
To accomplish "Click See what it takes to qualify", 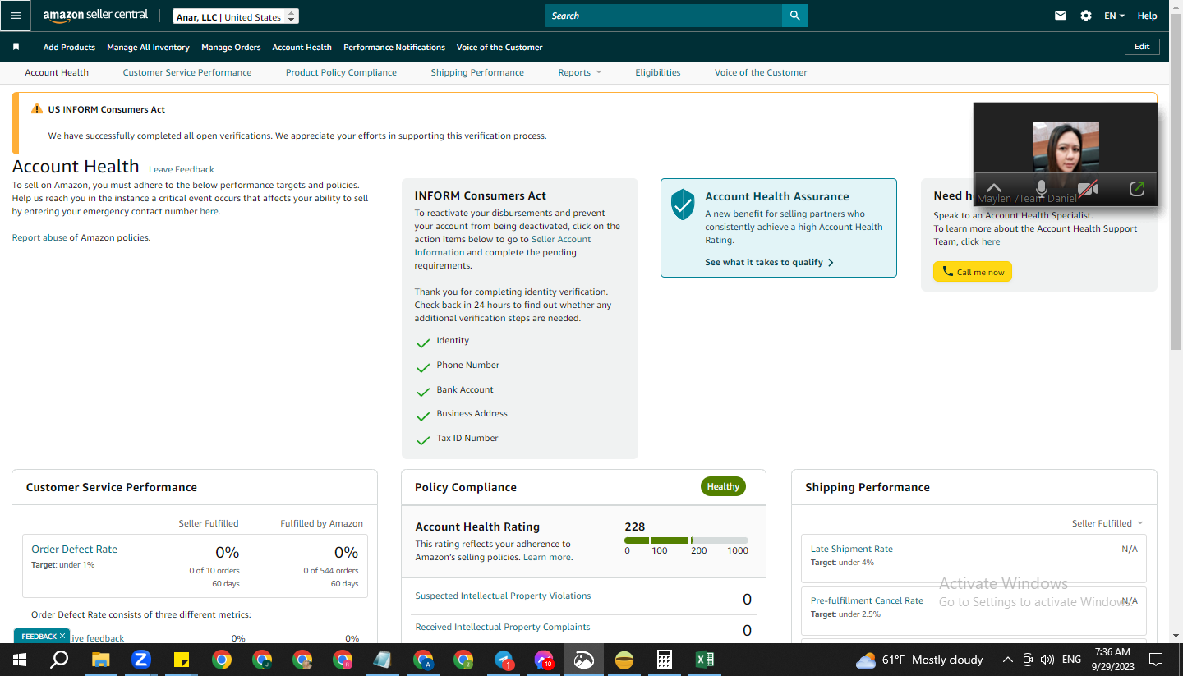I will pos(770,263).
